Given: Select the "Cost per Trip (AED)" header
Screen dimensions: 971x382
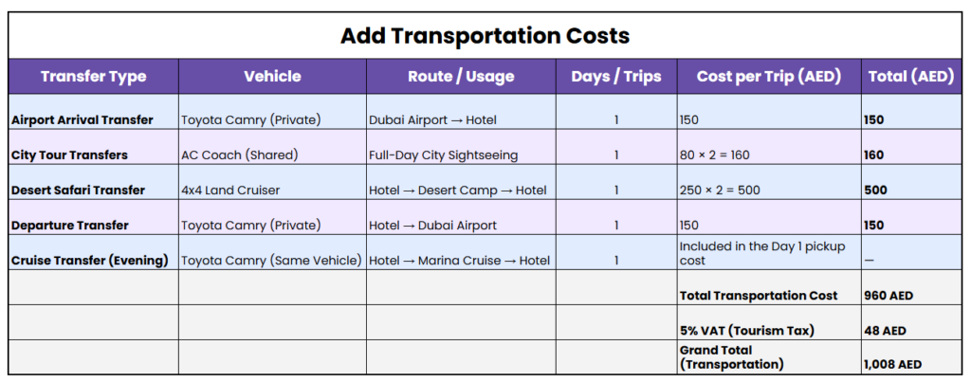Looking at the screenshot, I should coord(769,77).
